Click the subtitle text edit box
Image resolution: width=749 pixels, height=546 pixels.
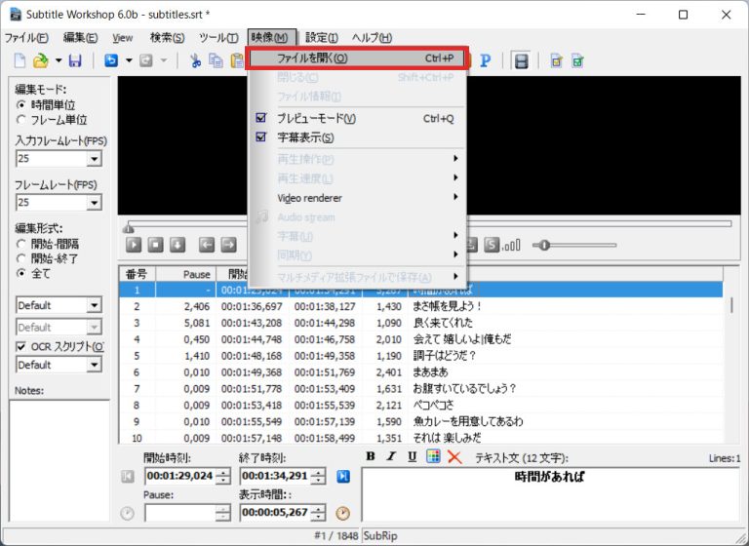pyautogui.click(x=550, y=494)
